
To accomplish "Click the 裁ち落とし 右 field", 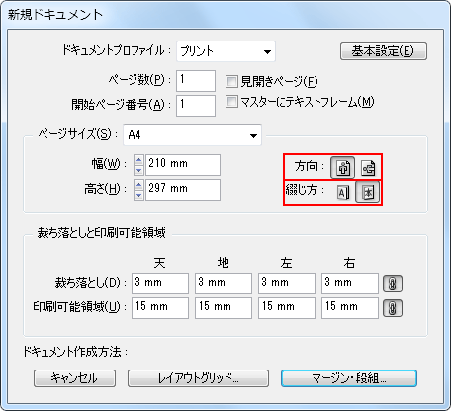I will coord(350,284).
